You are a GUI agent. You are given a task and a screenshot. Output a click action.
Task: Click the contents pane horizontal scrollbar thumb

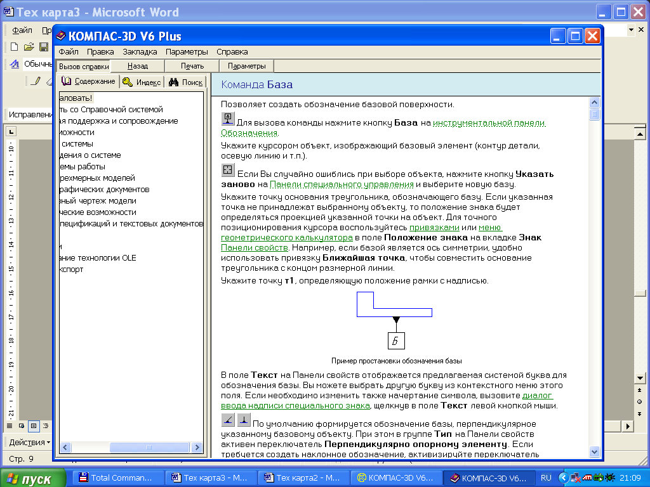pyautogui.click(x=149, y=447)
